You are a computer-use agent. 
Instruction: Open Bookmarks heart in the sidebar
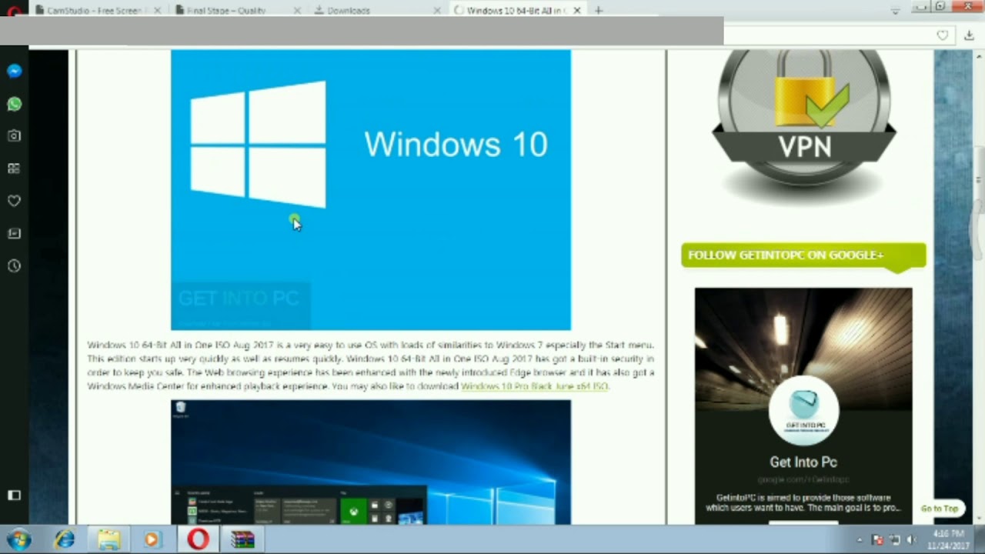pyautogui.click(x=14, y=201)
